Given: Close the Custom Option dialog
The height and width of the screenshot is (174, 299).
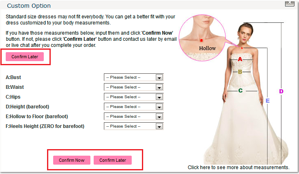Looking at the screenshot, I should click(290, 3).
